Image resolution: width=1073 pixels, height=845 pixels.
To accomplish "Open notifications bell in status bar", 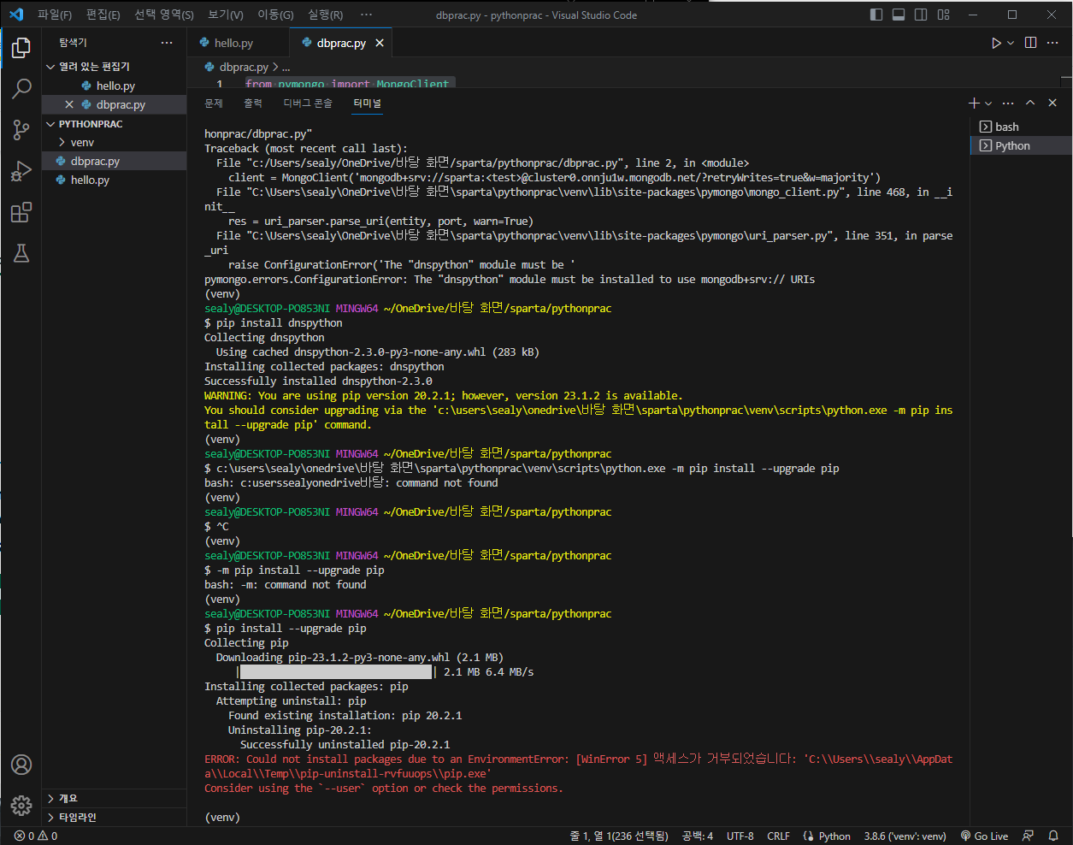I will pyautogui.click(x=1053, y=836).
